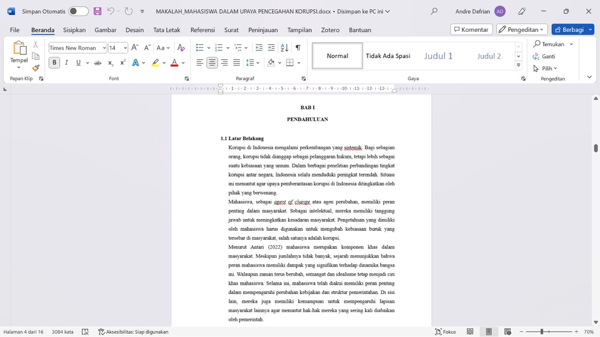
Task: Click zoom in plus button
Action: pos(576,331)
